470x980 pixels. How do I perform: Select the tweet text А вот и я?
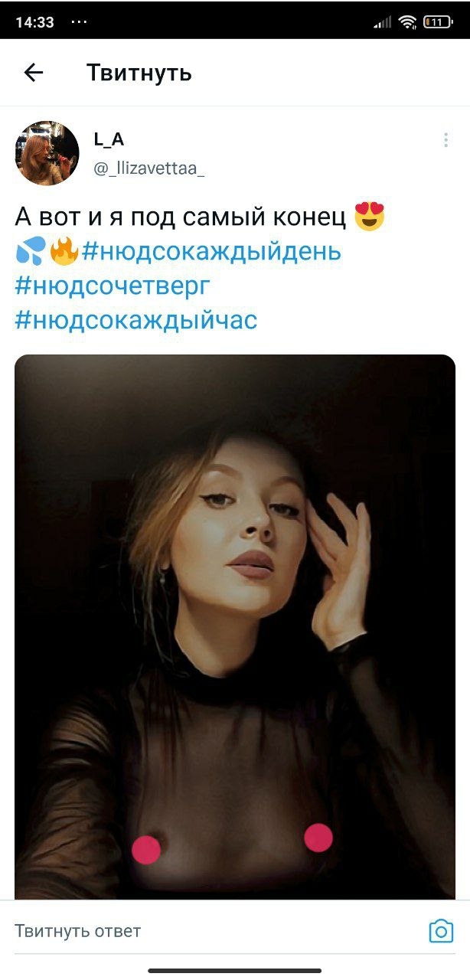(70, 217)
